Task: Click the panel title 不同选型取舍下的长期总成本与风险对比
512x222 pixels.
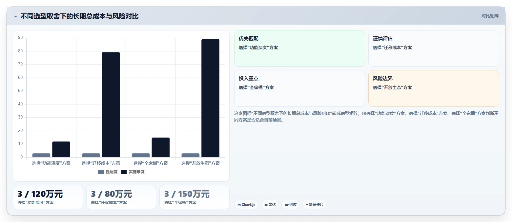Action: 79,16
